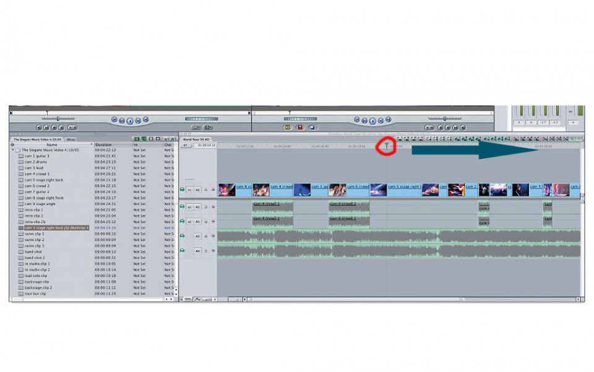
Task: Toggle snapping at the top-right of the Timeline
Action: (571, 140)
